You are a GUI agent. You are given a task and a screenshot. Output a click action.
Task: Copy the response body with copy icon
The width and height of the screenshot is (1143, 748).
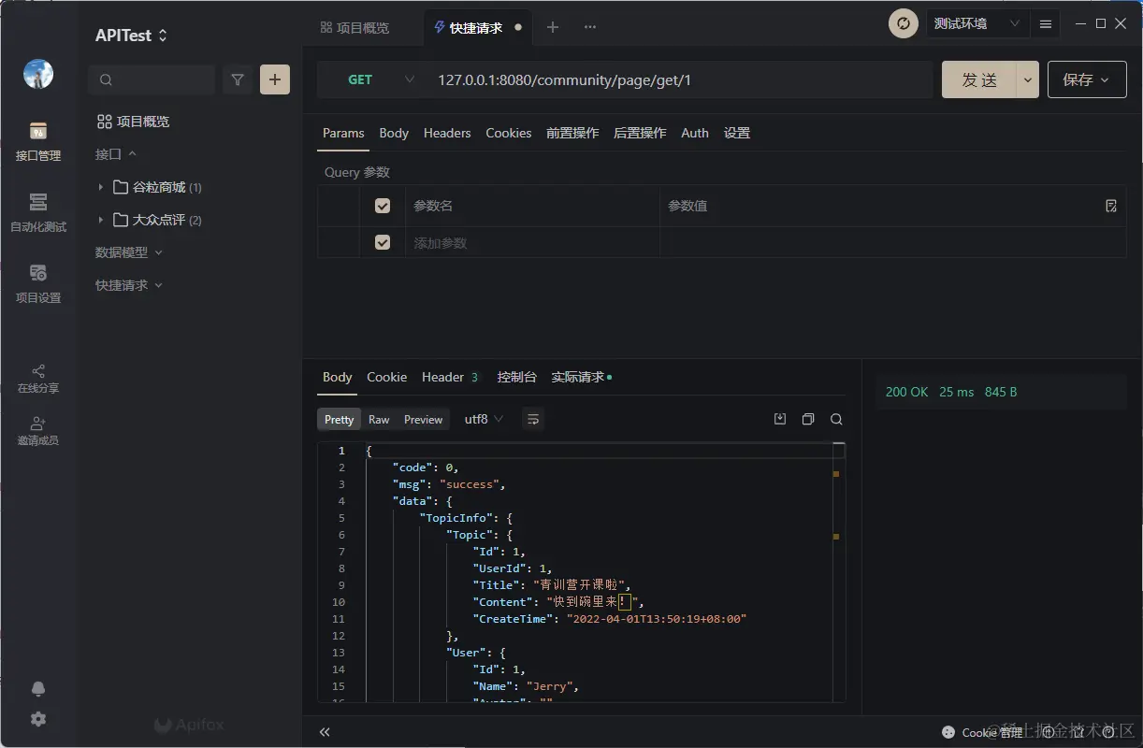click(808, 420)
